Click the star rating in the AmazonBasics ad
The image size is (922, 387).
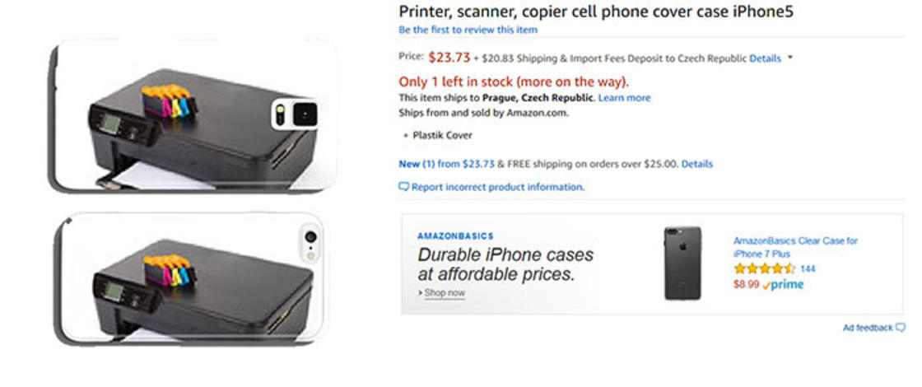[764, 268]
